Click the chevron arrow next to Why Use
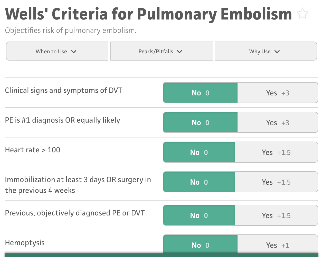This screenshot has height=257, width=322. point(277,52)
